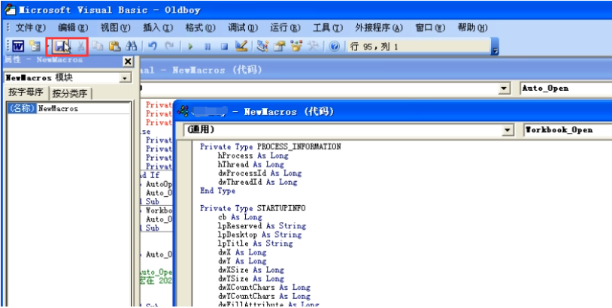
Task: Click code line dwProcessId As Long
Action: [x=259, y=173]
